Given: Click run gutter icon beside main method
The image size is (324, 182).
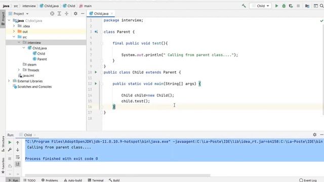Looking at the screenshot, I should [x=96, y=83].
